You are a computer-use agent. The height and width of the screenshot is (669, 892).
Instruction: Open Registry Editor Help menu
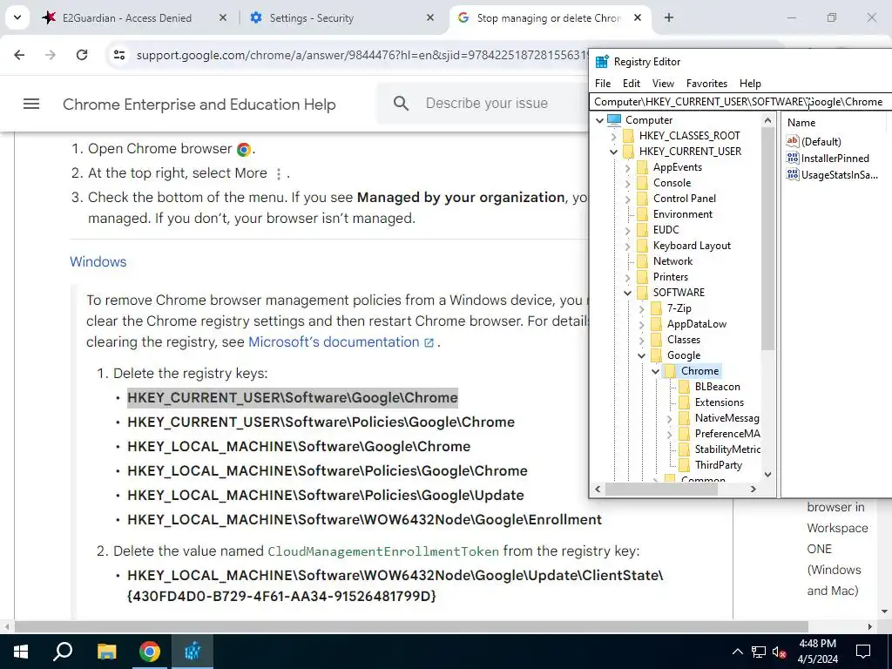tap(750, 83)
